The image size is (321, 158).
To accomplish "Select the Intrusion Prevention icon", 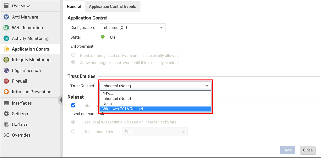I will pos(6,92).
